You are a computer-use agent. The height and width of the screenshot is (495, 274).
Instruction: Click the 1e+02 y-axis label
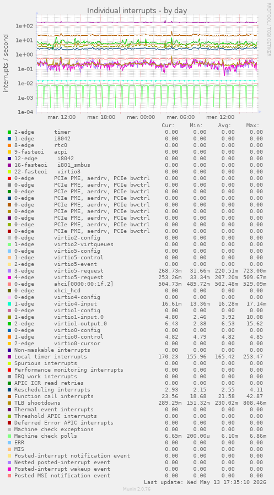pos(24,26)
